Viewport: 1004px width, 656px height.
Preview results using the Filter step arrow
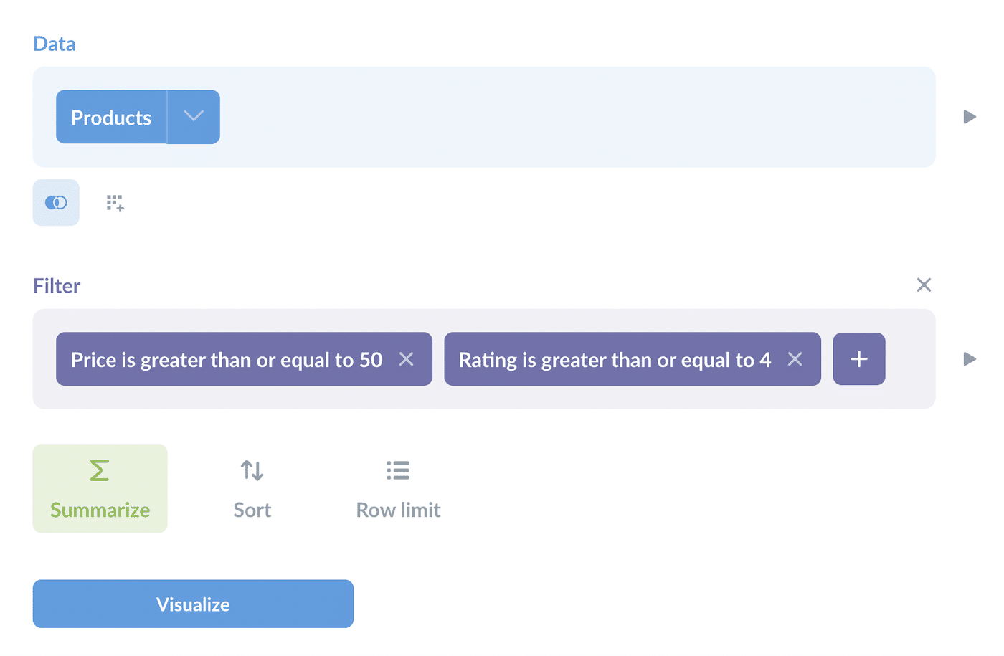point(970,358)
